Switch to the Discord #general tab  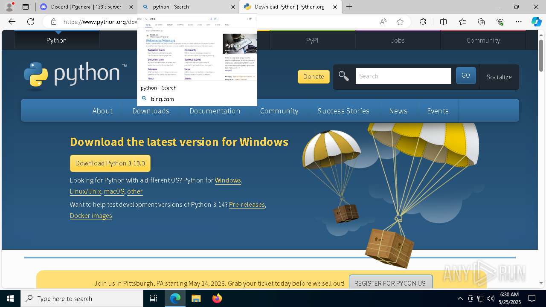86,7
